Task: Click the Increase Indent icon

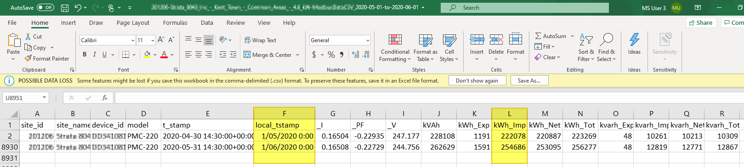Action: [233, 55]
